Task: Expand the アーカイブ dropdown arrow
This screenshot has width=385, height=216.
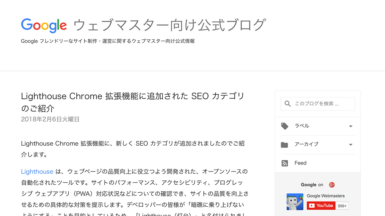Action: point(351,145)
